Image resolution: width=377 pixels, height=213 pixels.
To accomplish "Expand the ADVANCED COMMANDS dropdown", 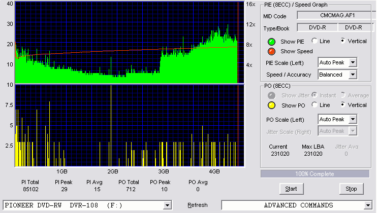I will pos(368,205).
